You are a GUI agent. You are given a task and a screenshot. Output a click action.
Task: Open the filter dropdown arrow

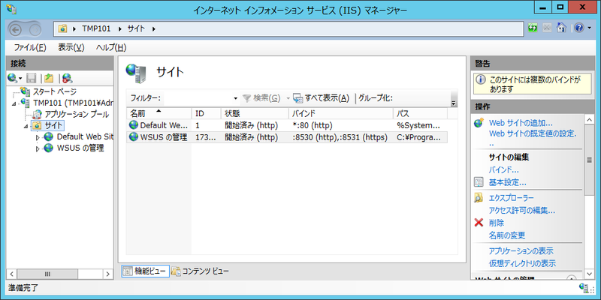(235, 98)
